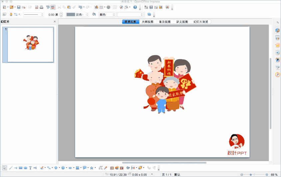Click the Save document icon
Image resolution: width=281 pixels, height=177 pixels.
coord(19,7)
